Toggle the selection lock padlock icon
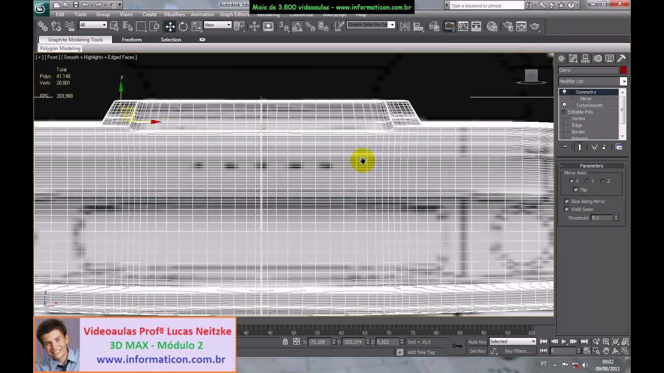 point(285,341)
